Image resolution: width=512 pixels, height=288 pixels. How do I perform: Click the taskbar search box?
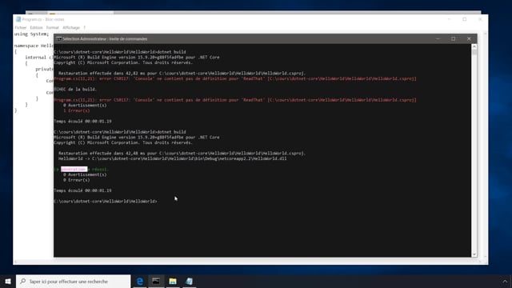[x=73, y=281]
